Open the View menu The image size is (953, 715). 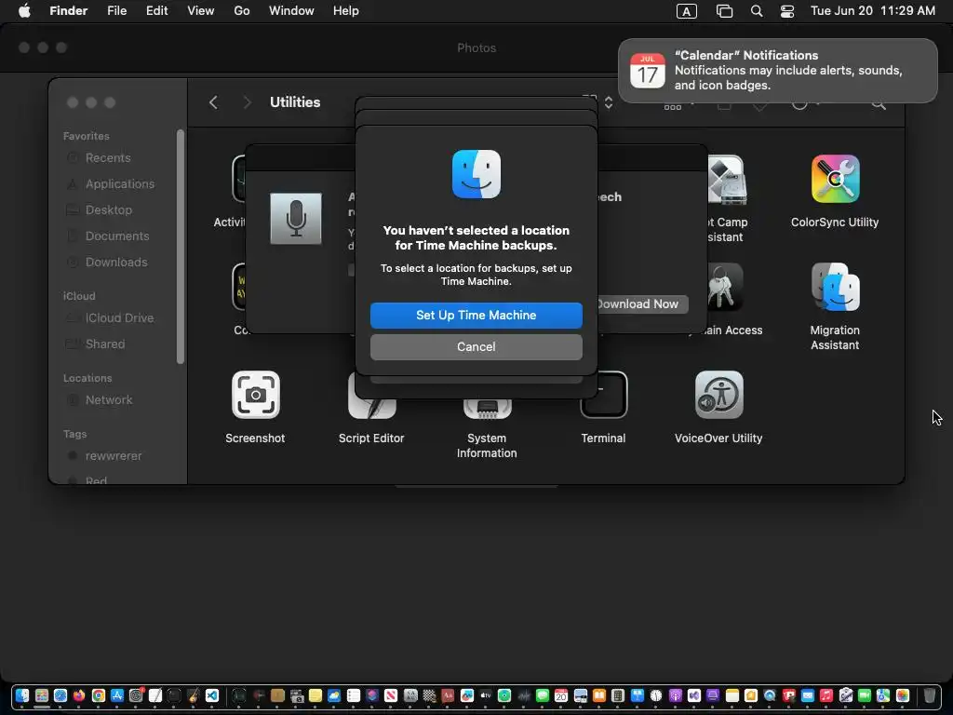click(x=201, y=11)
